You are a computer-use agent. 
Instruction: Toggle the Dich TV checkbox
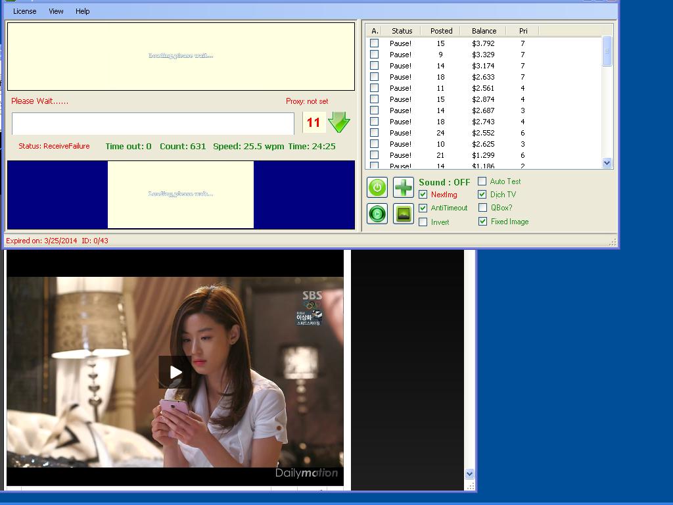click(x=482, y=195)
